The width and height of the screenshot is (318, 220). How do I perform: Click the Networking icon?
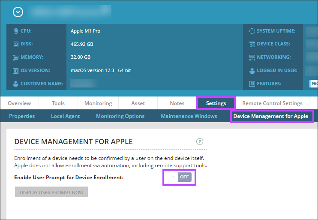(252, 57)
